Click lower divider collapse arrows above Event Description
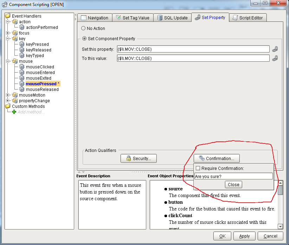This screenshot has width=289, height=245. pos(81,172)
